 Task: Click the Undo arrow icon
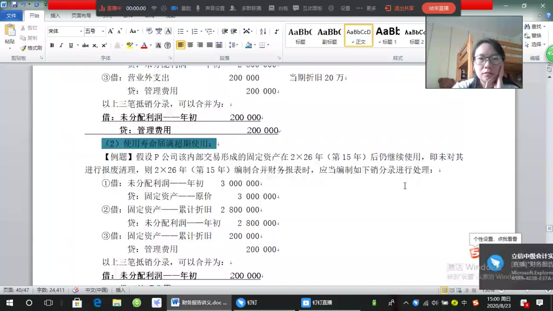(x=23, y=5)
